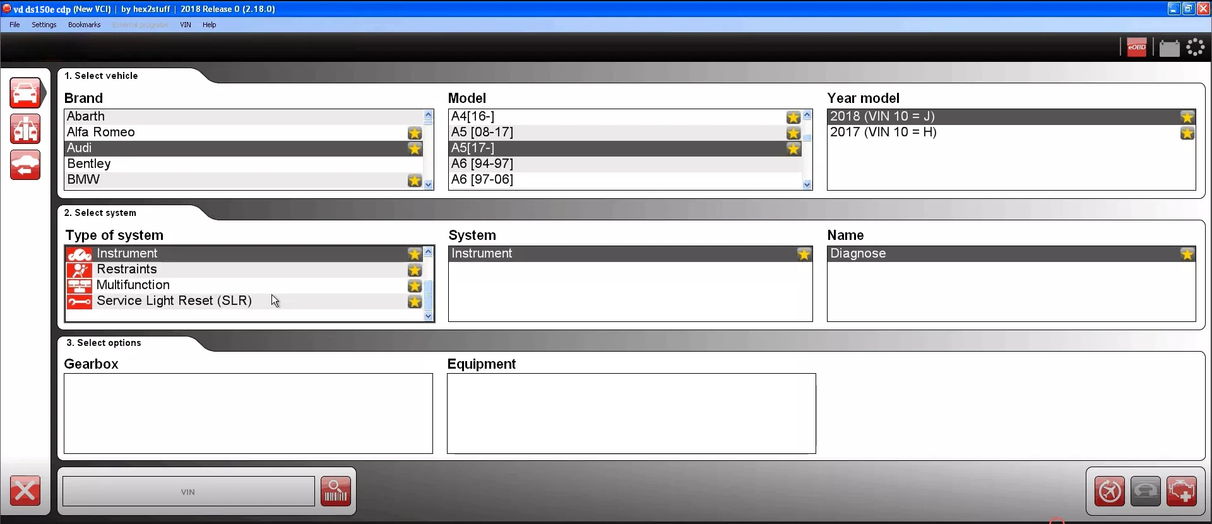Start the engine diagnose plus icon
Viewport: 1212px width, 524px height.
(x=1181, y=491)
